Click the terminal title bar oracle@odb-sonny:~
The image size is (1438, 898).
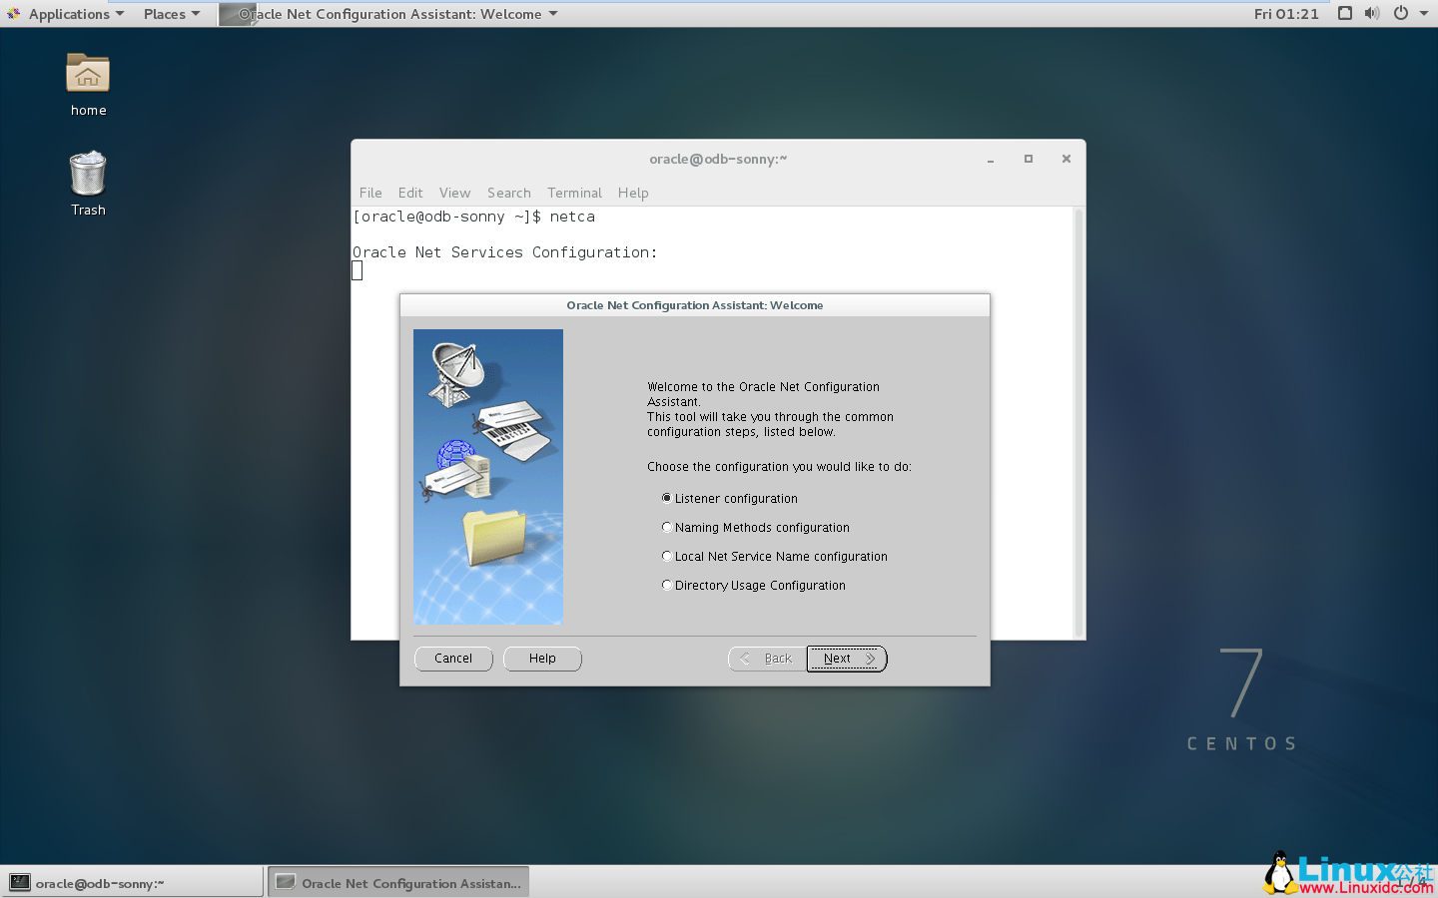tap(718, 159)
